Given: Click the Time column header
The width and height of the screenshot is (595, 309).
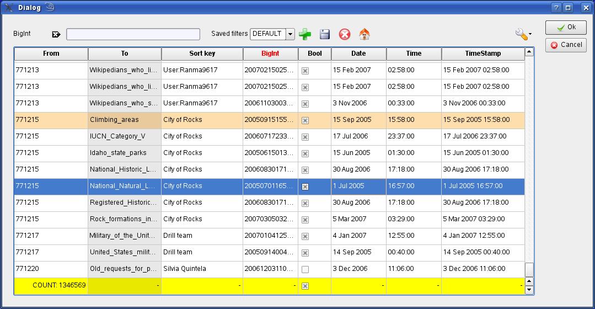Looking at the screenshot, I should click(414, 54).
